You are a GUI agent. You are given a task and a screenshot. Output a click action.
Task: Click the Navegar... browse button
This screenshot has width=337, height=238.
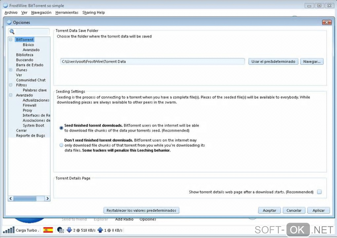pyautogui.click(x=312, y=61)
